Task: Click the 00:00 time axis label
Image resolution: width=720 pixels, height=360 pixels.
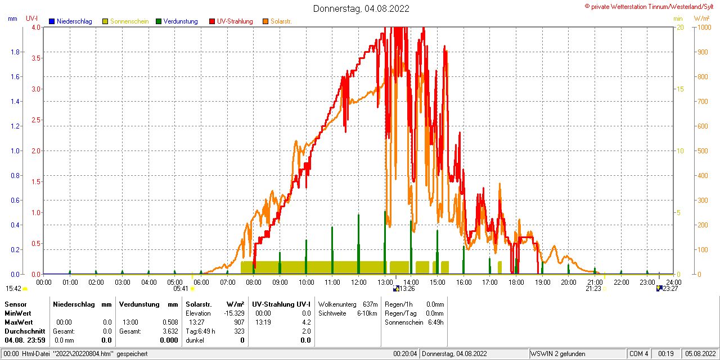Action: (x=44, y=282)
